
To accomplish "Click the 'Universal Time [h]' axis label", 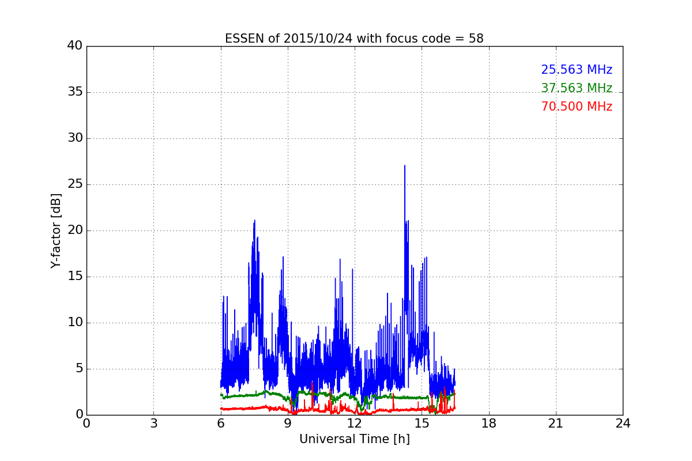I will [354, 439].
